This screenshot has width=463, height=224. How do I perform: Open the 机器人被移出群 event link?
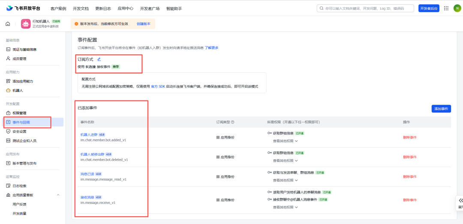(93, 154)
